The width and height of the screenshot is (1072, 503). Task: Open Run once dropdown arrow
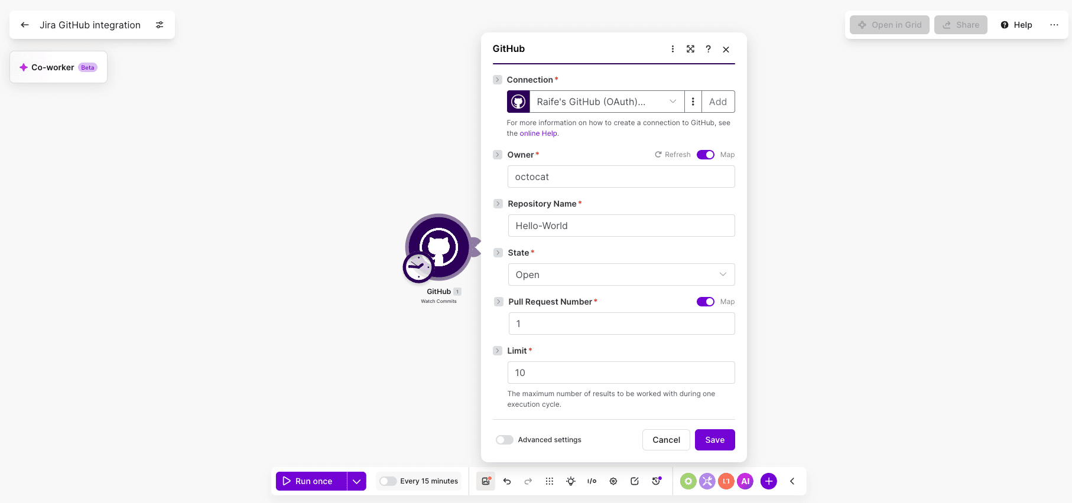[x=357, y=481]
